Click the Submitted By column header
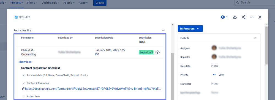This screenshot has width=275, height=100. (x=65, y=38)
